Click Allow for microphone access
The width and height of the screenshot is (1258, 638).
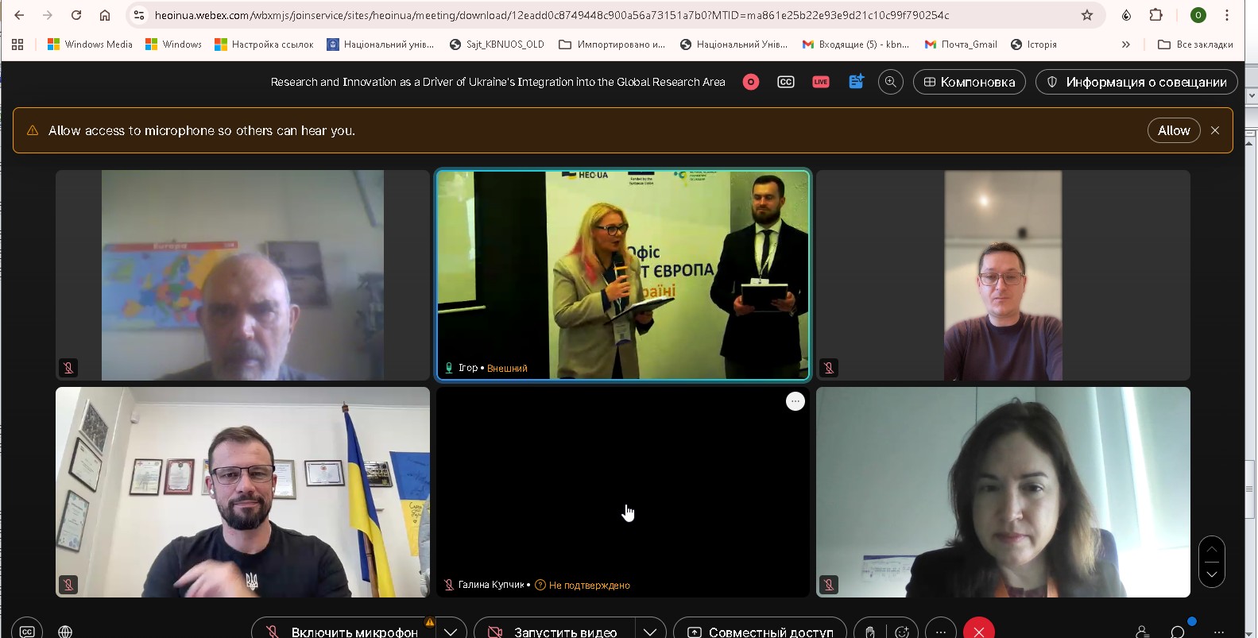pyautogui.click(x=1173, y=130)
